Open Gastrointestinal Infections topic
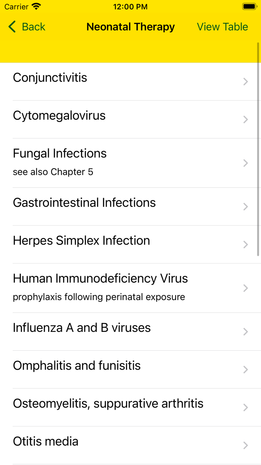This screenshot has width=261, height=465. [x=84, y=203]
